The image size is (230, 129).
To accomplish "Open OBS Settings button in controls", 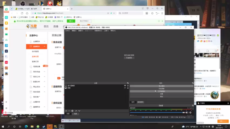I will (x=162, y=94).
